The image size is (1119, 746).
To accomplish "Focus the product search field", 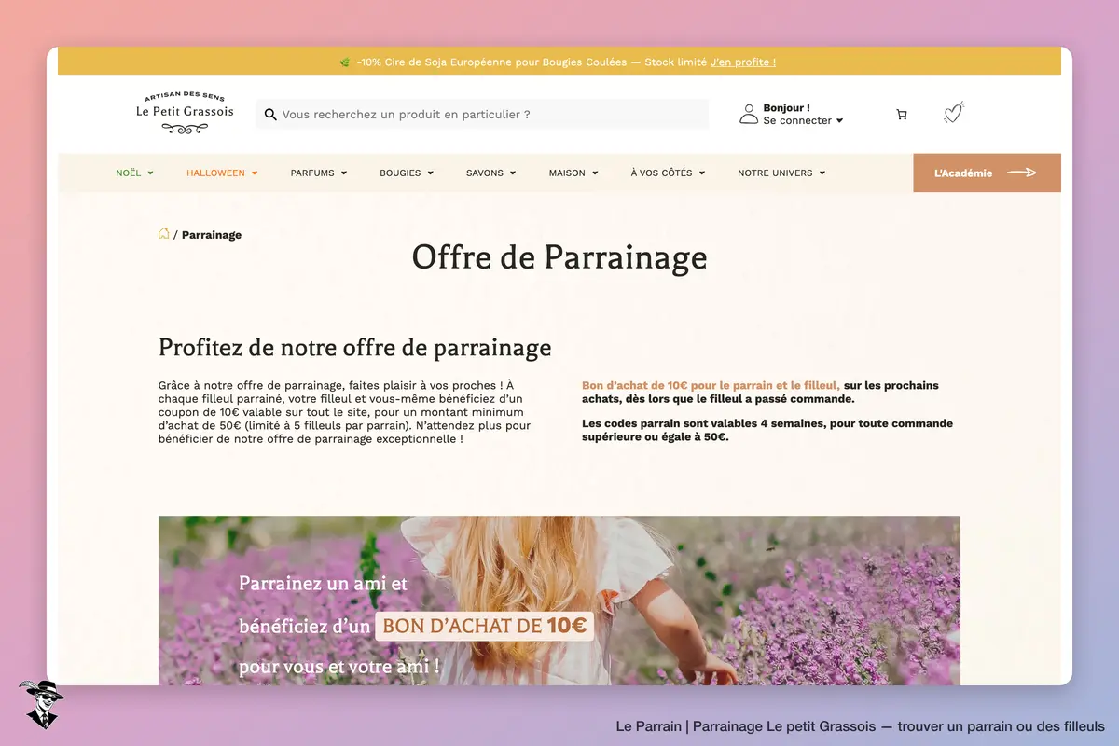I will point(482,115).
